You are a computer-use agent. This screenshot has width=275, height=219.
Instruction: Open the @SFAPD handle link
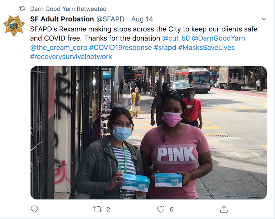pos(110,19)
